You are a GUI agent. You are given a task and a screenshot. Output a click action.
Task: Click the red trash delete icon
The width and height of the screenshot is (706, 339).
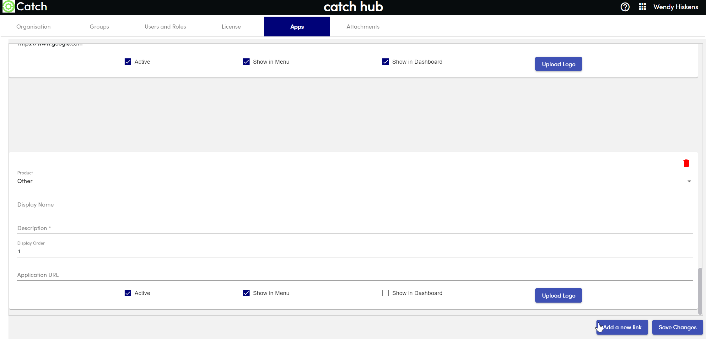(x=686, y=163)
